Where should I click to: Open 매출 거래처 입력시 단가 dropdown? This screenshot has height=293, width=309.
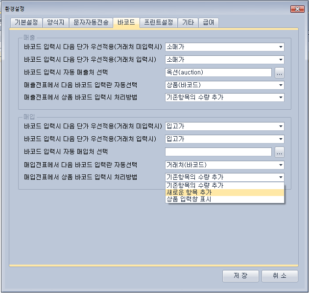(x=225, y=60)
